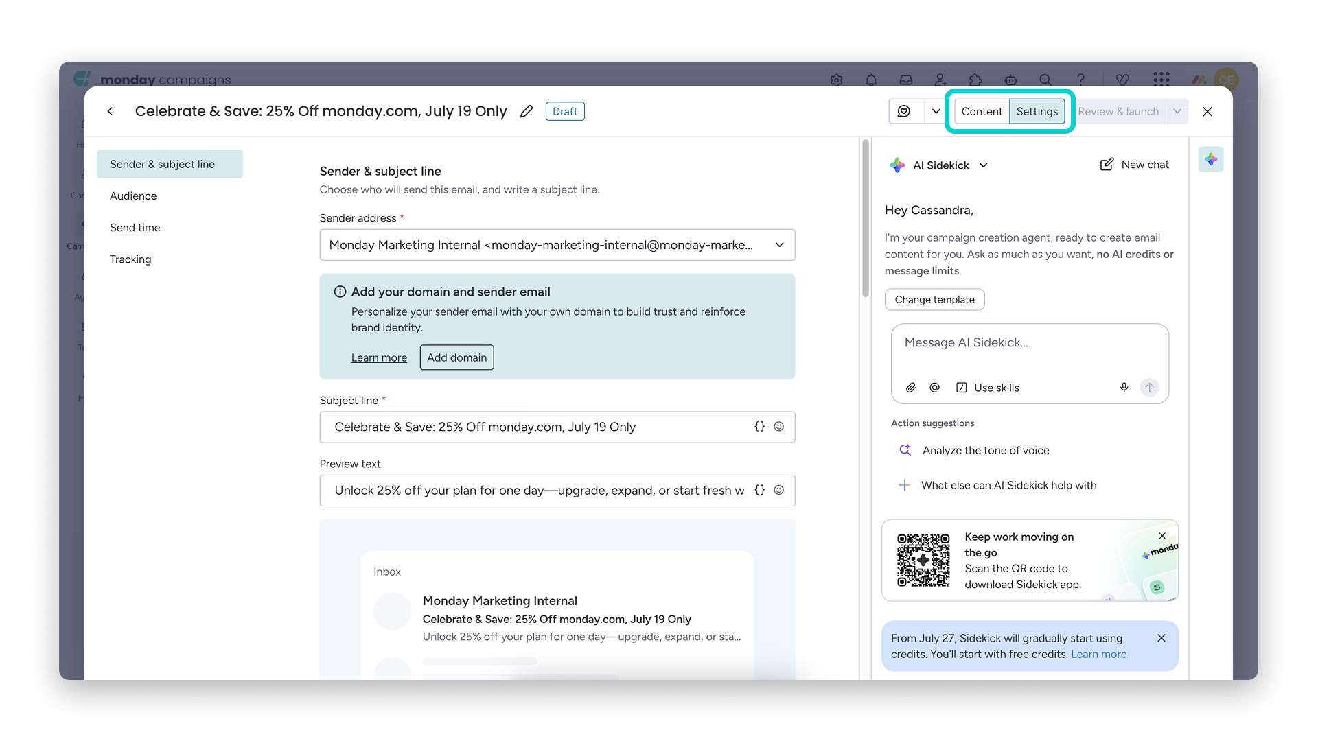1318x741 pixels.
Task: Open the comments chat bubble icon
Action: 904,111
